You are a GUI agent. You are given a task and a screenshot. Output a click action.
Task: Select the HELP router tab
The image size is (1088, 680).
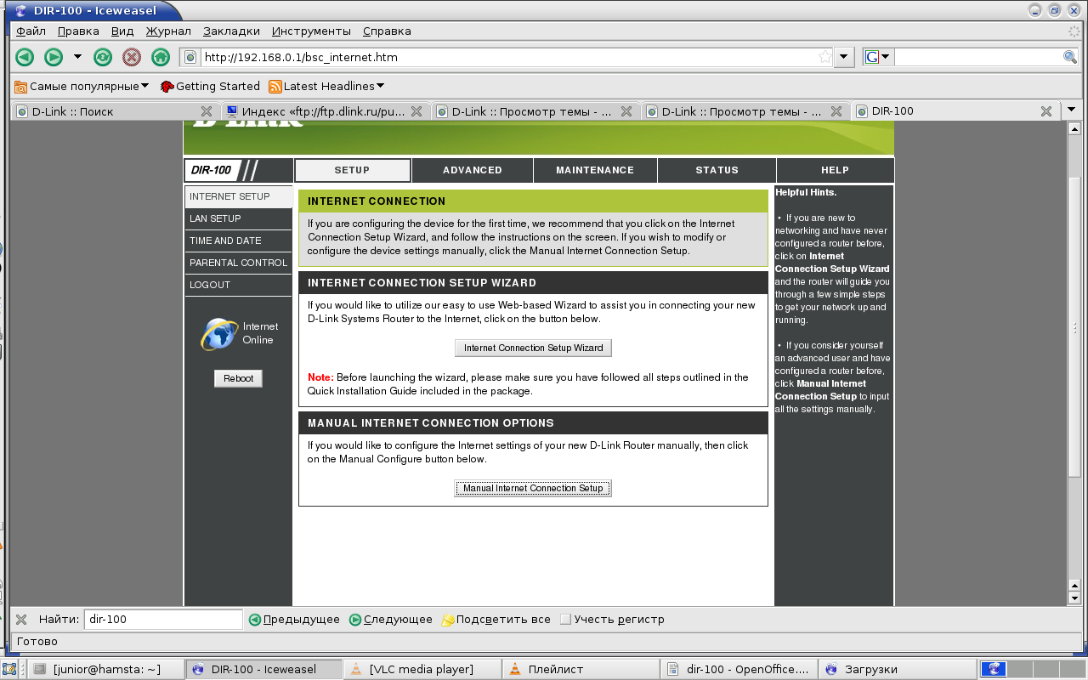coord(835,170)
